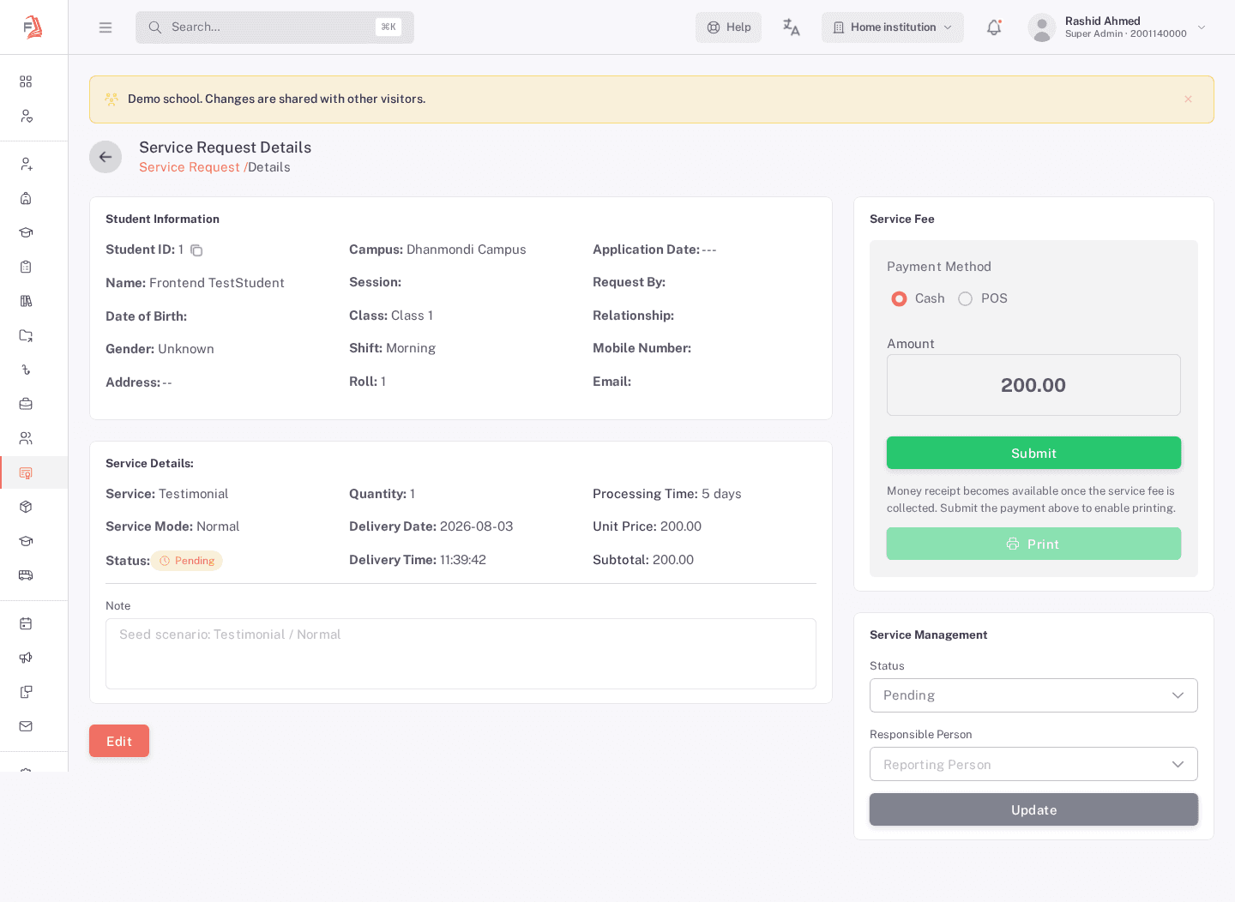Open the Taka currency sidebar icon
1235x902 pixels.
[26, 370]
